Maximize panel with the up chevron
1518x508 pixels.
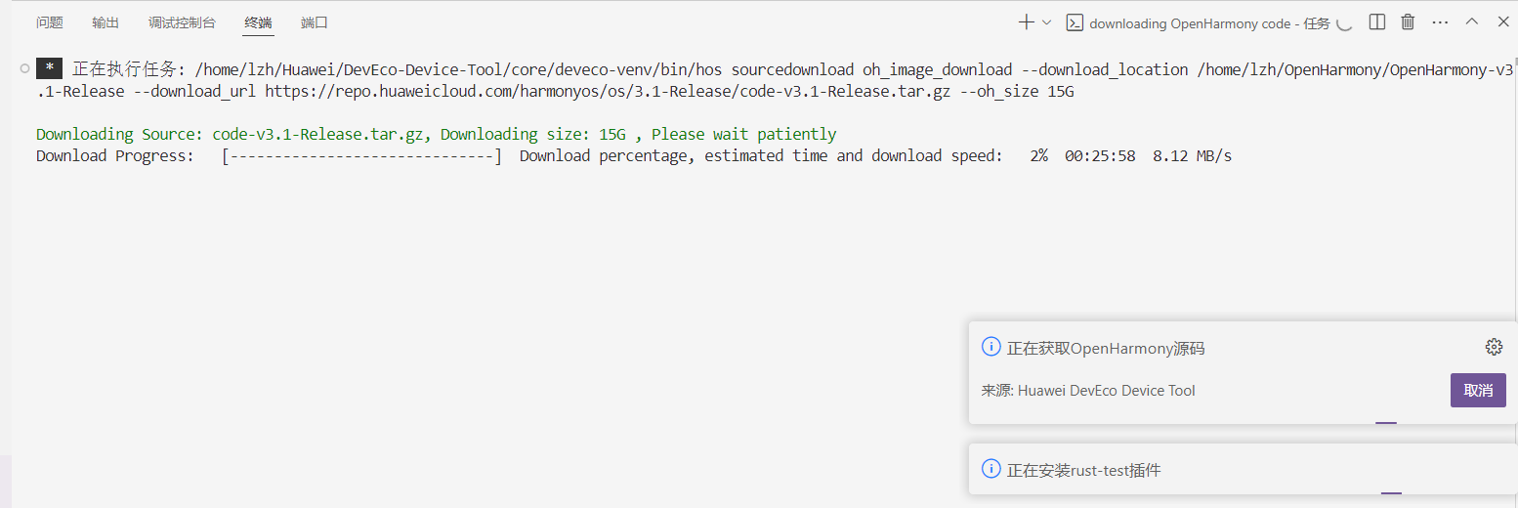click(x=1472, y=21)
